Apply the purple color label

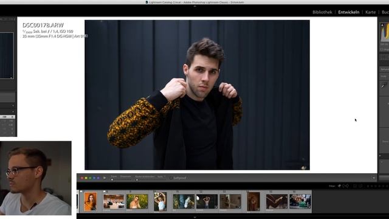(98, 178)
